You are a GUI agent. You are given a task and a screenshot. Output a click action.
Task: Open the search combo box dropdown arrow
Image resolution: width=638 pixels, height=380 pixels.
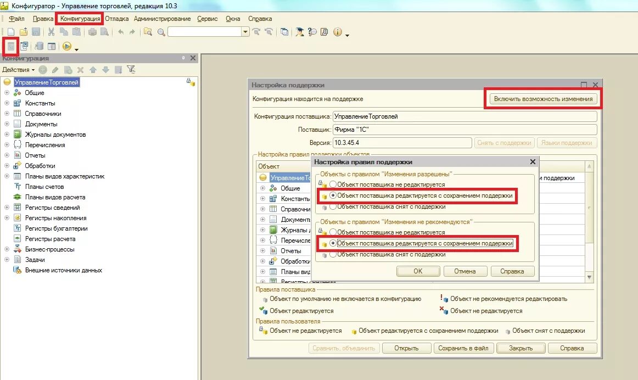coord(245,32)
